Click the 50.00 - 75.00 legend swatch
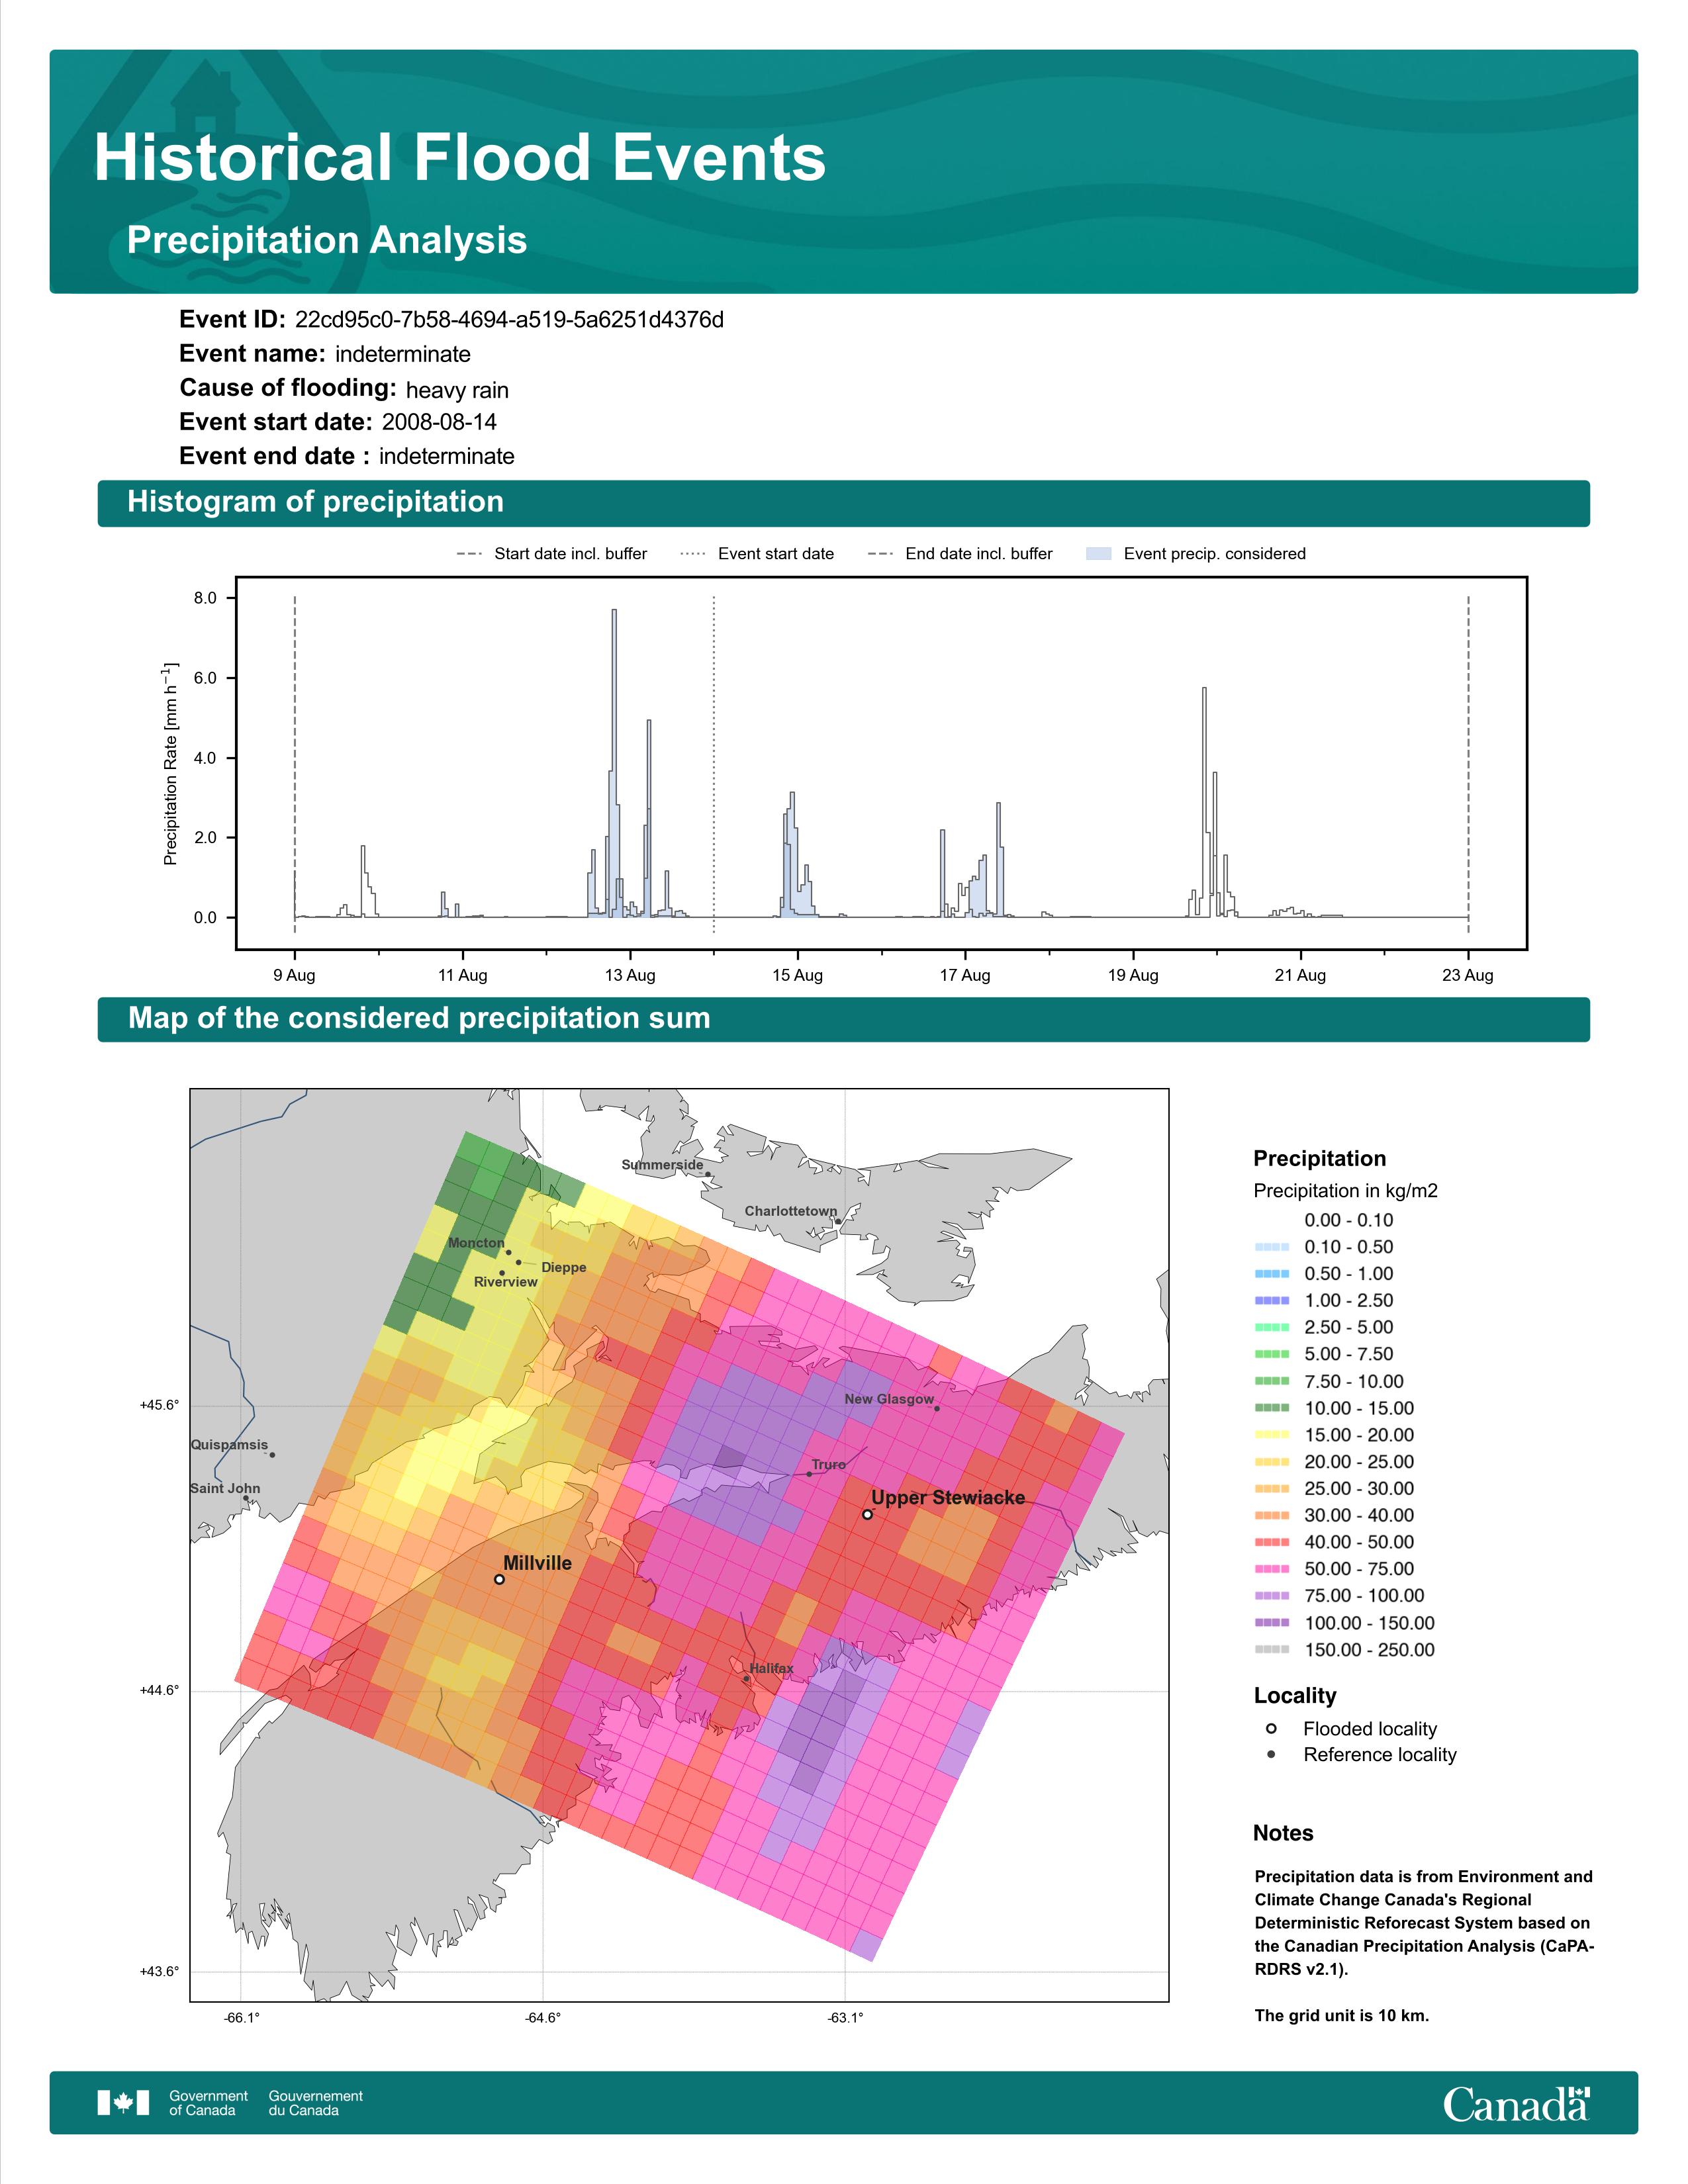1688x2184 pixels. coord(1272,1569)
